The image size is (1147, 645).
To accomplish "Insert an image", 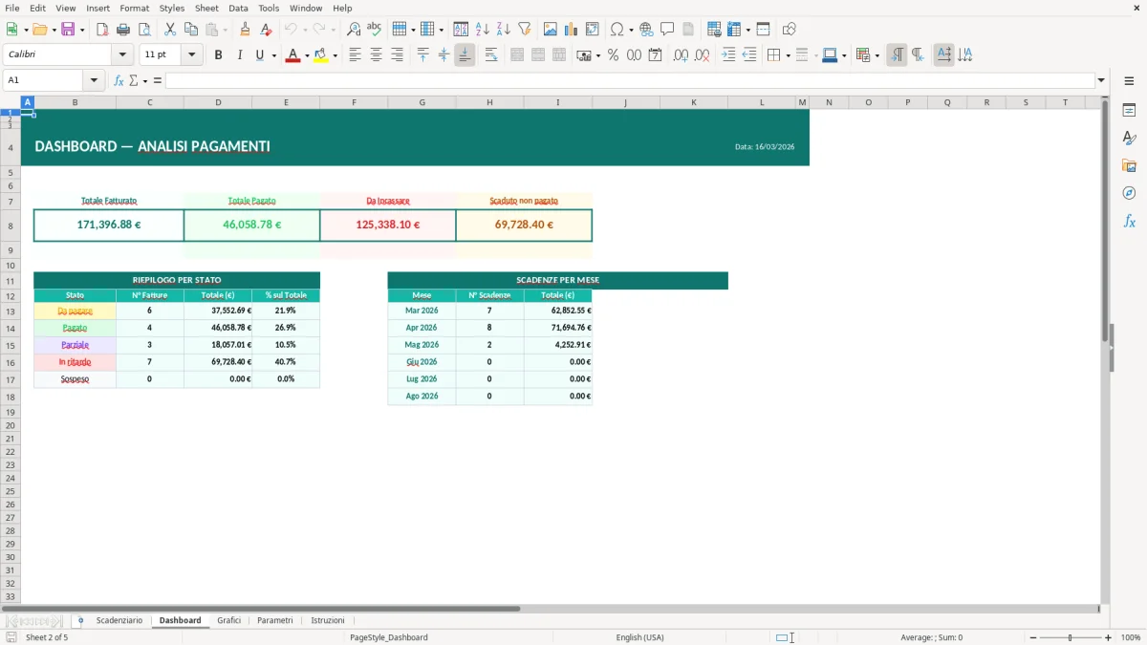I will coord(551,30).
